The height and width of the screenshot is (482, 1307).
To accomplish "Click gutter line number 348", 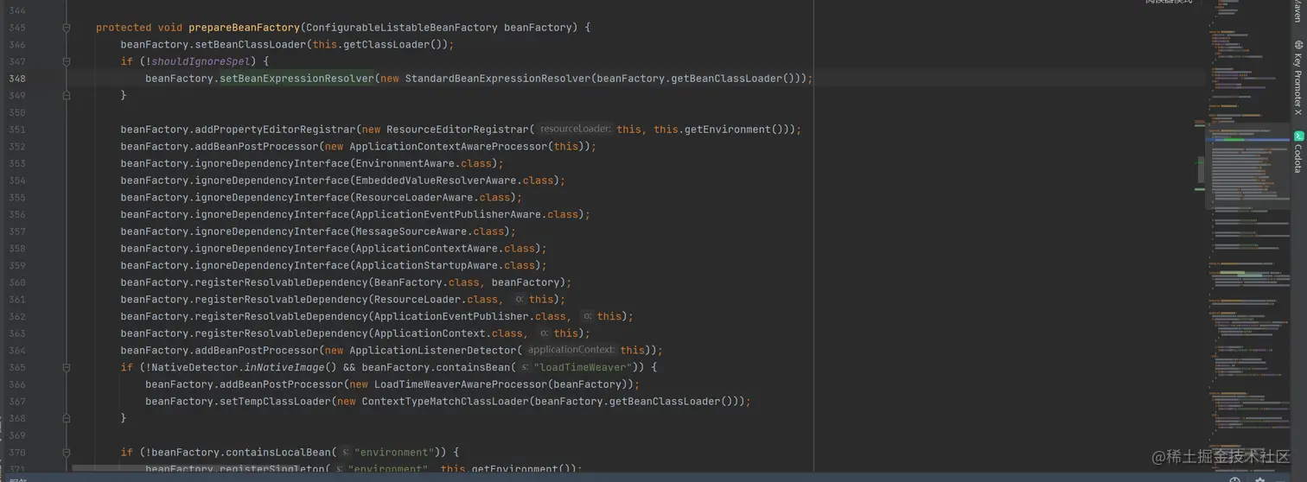I will coord(17,79).
